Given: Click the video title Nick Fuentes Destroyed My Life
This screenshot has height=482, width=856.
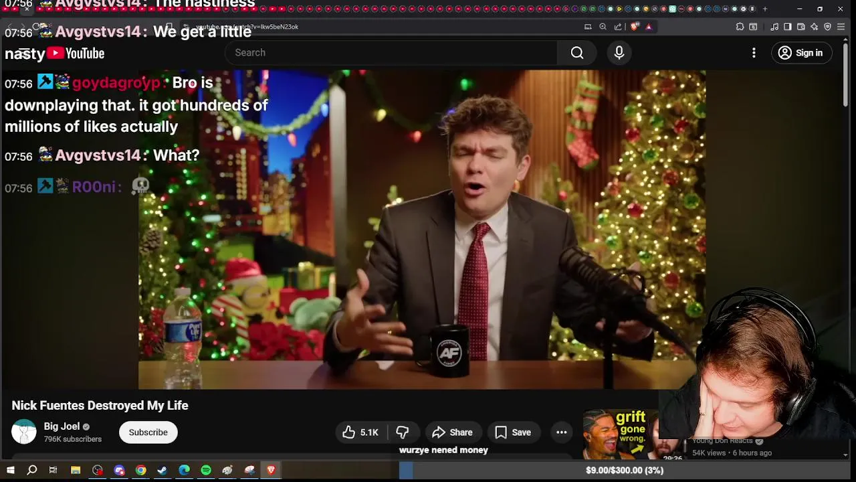Looking at the screenshot, I should click(x=100, y=406).
